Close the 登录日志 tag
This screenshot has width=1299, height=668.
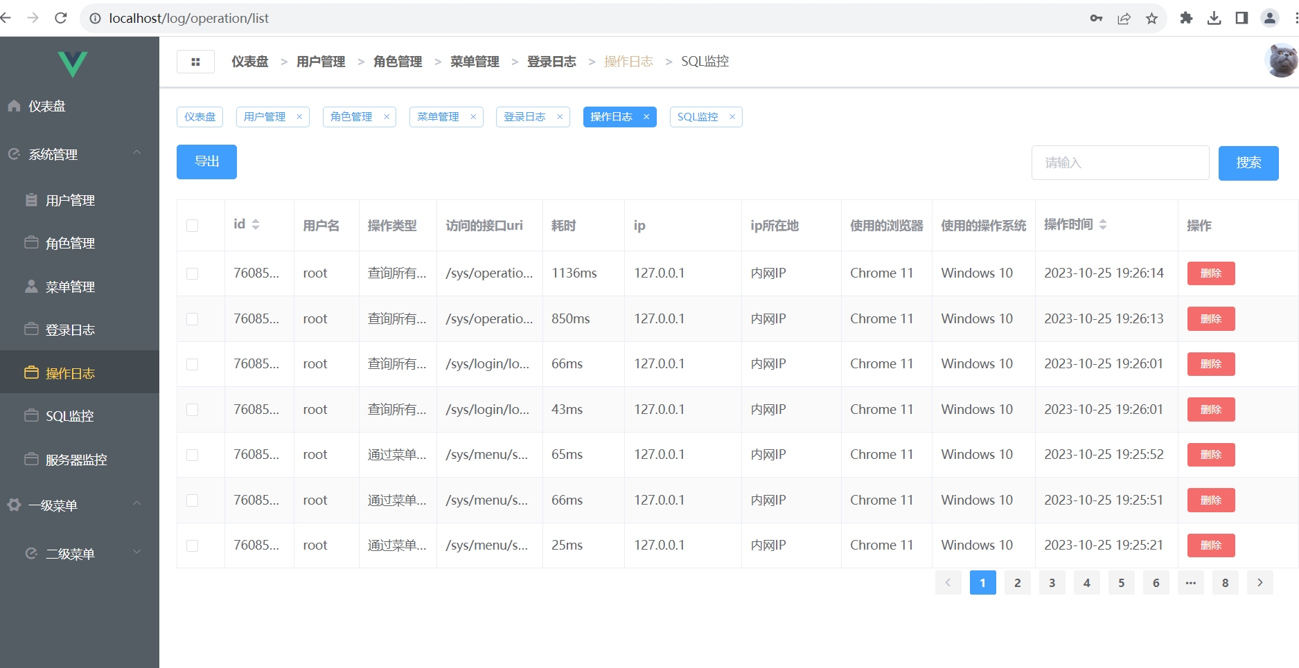coord(560,117)
